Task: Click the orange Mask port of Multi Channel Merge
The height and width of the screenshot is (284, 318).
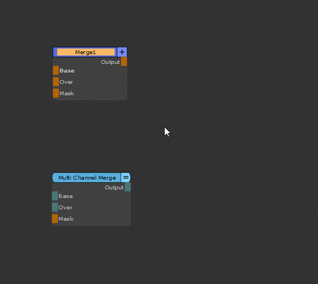Action: pos(55,219)
